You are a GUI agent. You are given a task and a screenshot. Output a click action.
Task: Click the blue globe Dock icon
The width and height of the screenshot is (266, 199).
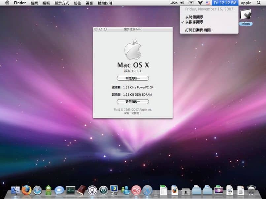[147, 190]
